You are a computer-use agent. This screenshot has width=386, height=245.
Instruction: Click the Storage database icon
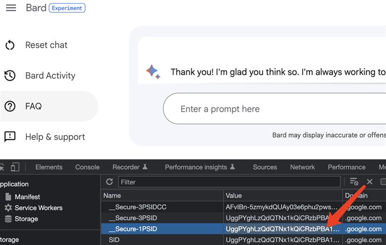pos(8,219)
